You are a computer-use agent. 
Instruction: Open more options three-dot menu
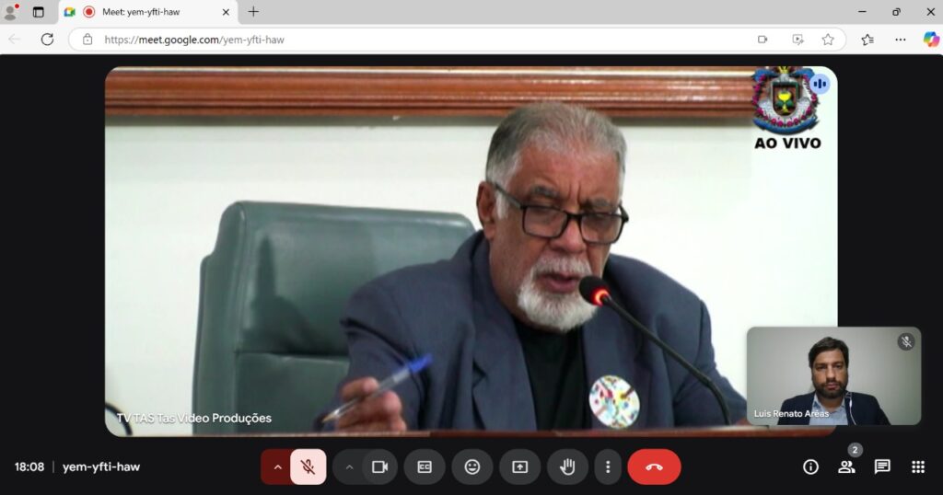[607, 466]
